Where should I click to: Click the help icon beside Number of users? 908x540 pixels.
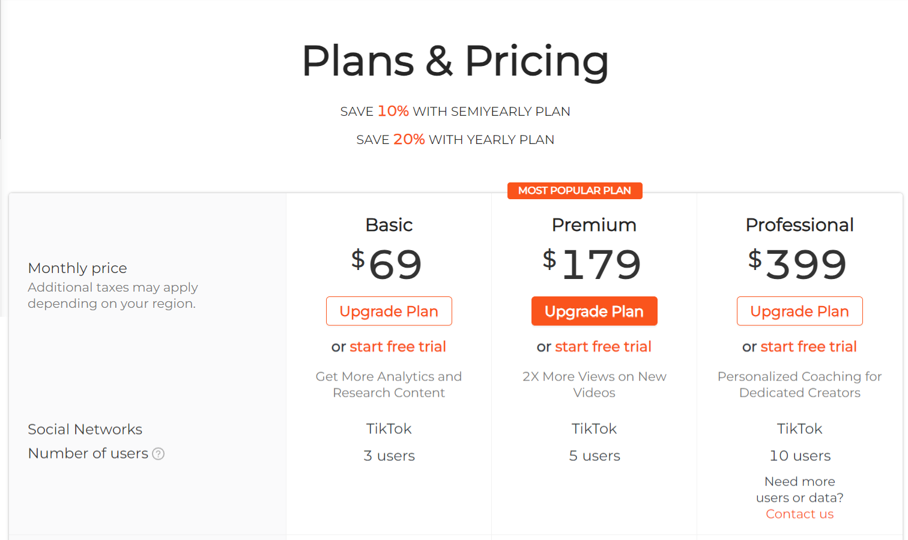click(158, 454)
